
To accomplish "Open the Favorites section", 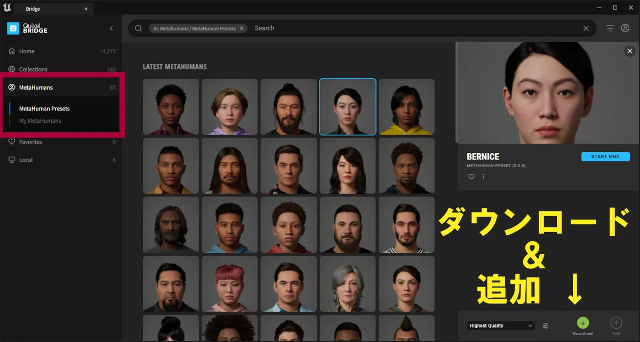I will coord(30,142).
